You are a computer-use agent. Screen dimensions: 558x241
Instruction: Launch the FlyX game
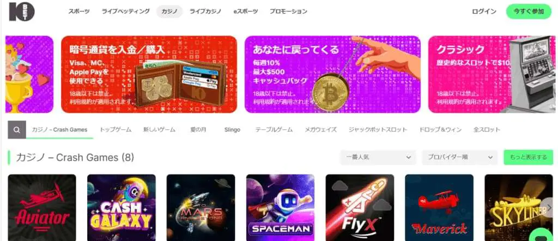click(360, 208)
